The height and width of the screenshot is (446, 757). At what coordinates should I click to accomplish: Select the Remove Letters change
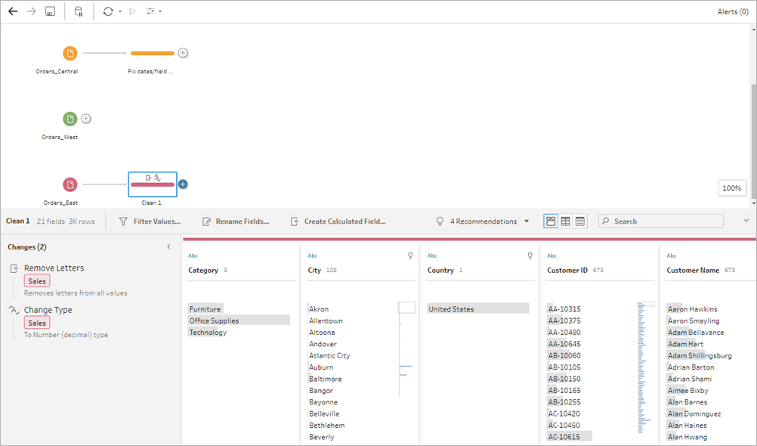point(54,268)
